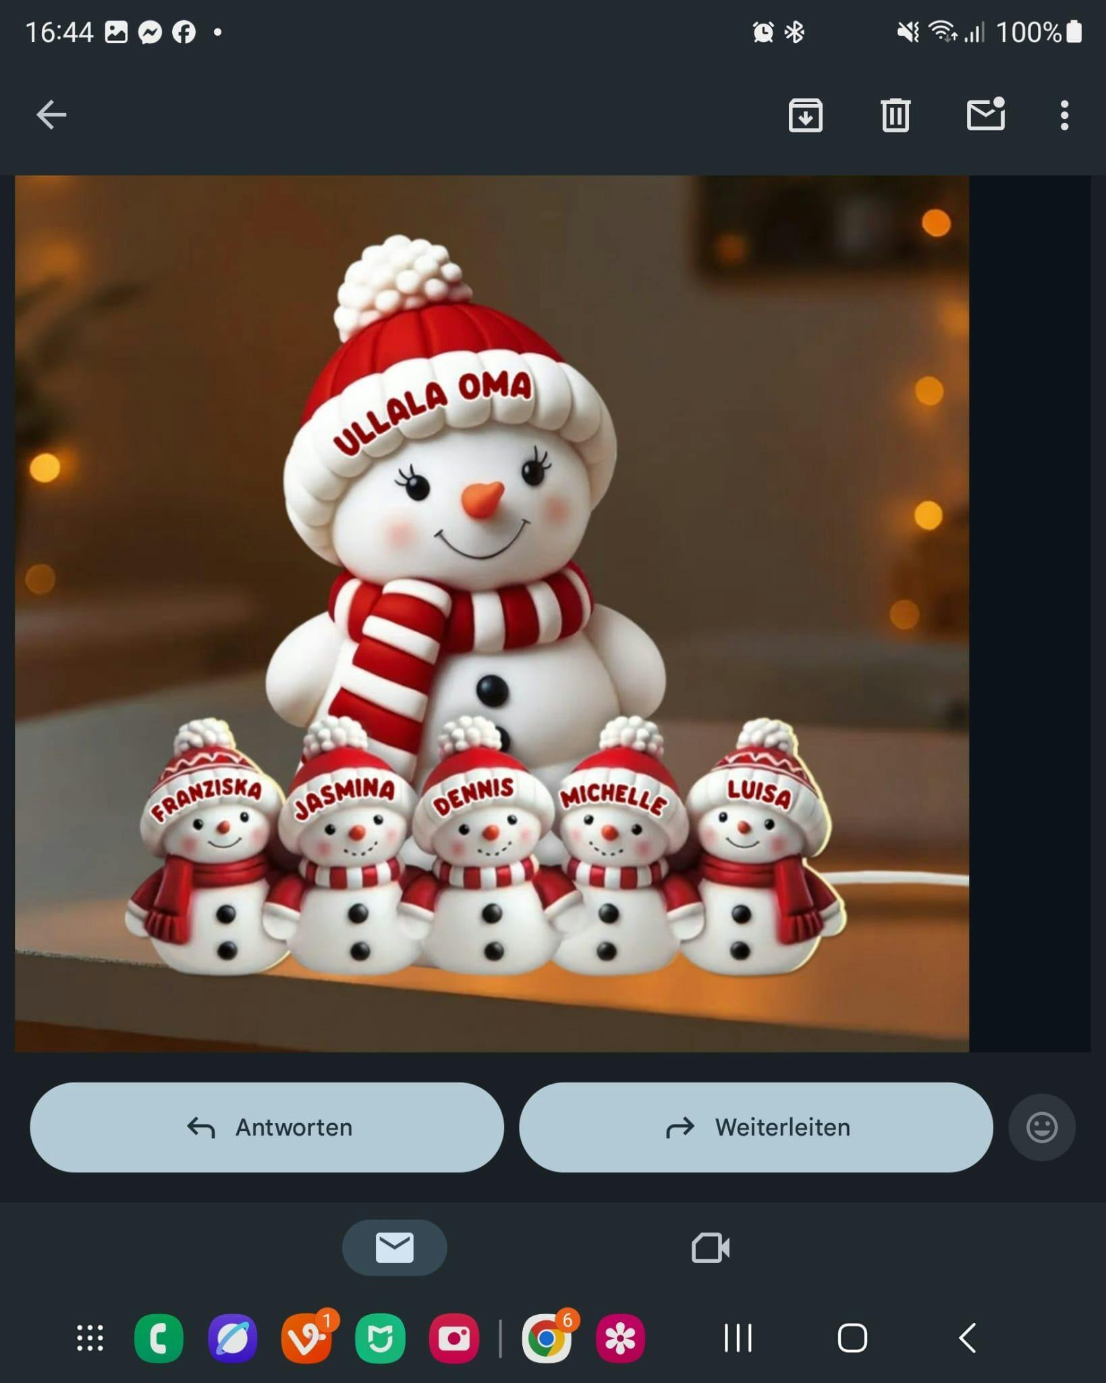Launch the green Phone app
The image size is (1106, 1383).
159,1338
